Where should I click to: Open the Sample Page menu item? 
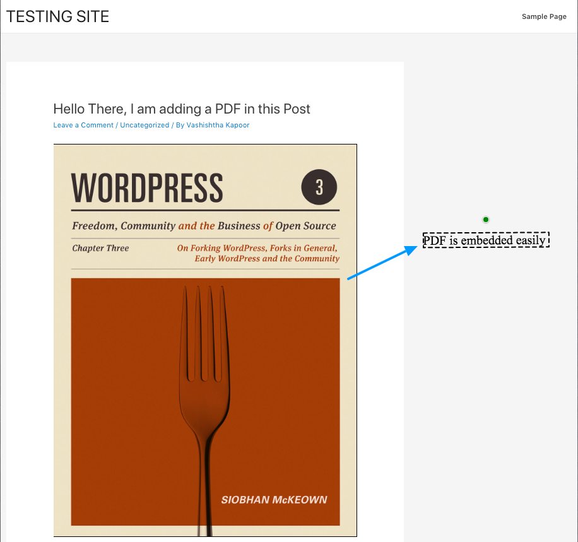coord(544,16)
